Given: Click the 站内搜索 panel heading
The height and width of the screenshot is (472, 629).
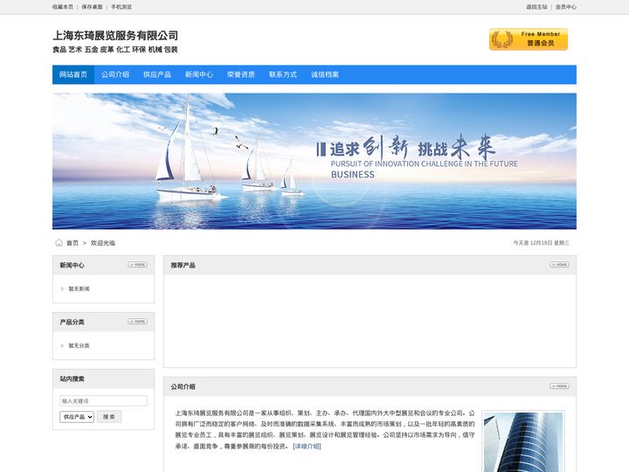Looking at the screenshot, I should [x=73, y=378].
